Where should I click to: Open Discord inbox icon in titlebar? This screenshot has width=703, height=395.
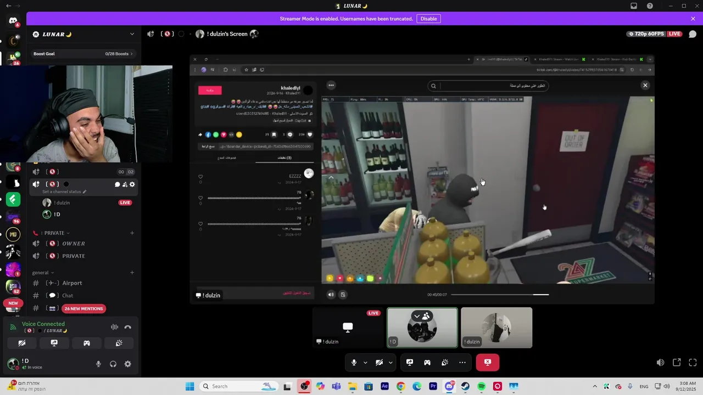[x=634, y=6]
